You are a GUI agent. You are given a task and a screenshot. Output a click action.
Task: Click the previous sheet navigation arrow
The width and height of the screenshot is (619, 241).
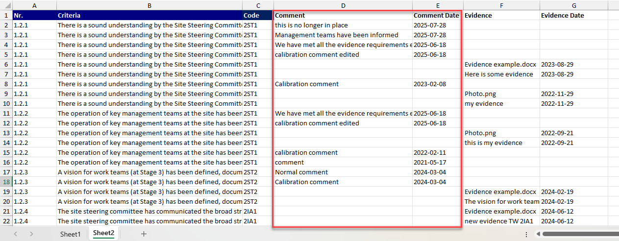point(16,234)
